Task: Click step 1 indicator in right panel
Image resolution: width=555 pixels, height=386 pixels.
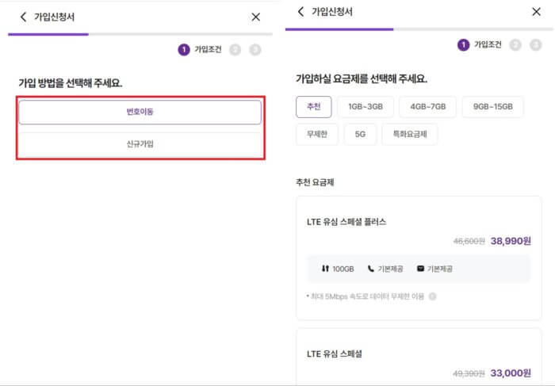Action: [x=463, y=44]
